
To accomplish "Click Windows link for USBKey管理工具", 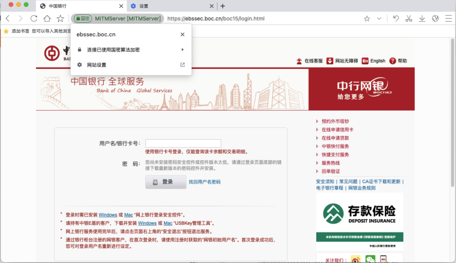I will 147,223.
